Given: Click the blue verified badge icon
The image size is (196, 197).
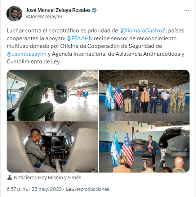Looking at the screenshot, I should point(94,10).
